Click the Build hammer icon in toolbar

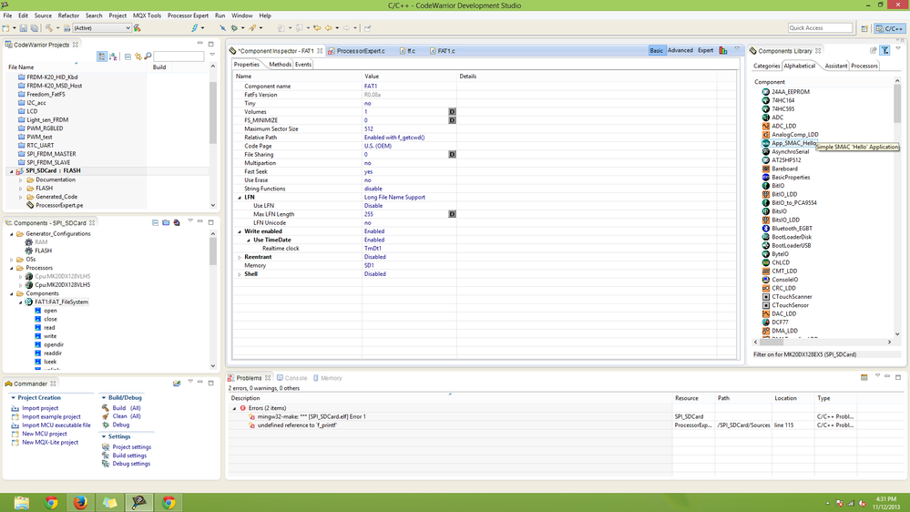click(49, 28)
